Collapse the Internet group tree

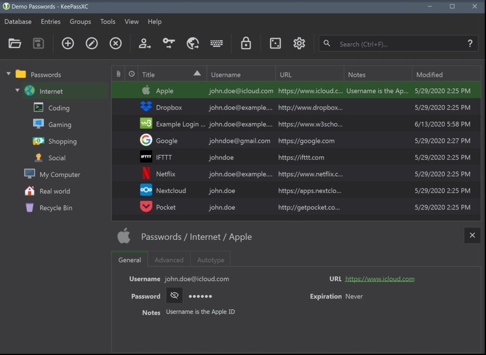(18, 91)
